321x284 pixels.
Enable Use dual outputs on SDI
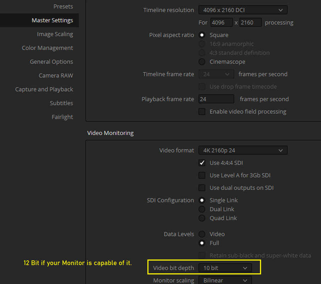coord(202,188)
